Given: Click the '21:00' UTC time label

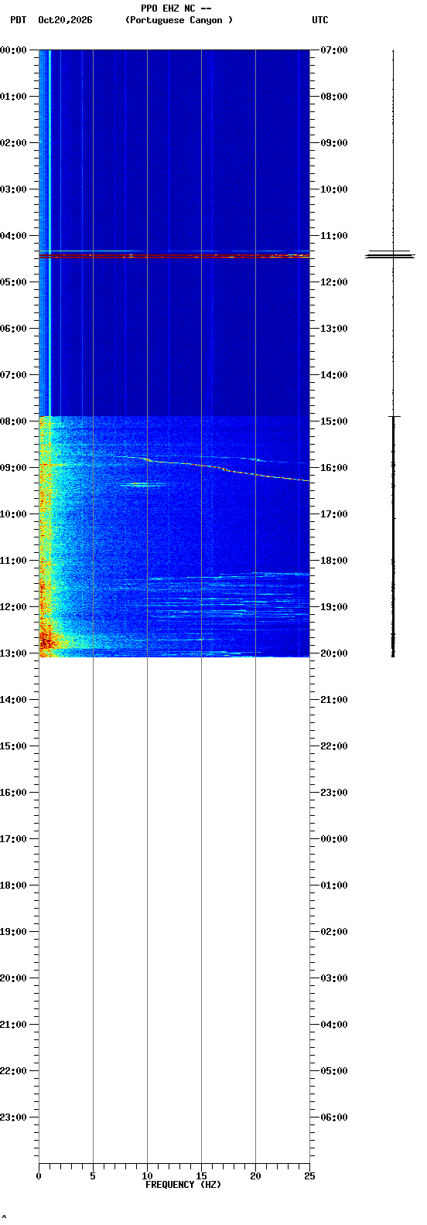Looking at the screenshot, I should pyautogui.click(x=334, y=700).
